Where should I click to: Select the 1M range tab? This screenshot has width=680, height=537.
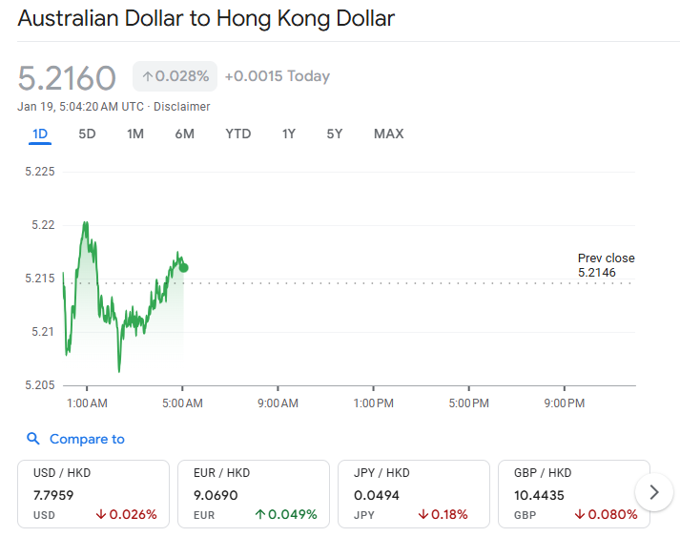(x=135, y=134)
